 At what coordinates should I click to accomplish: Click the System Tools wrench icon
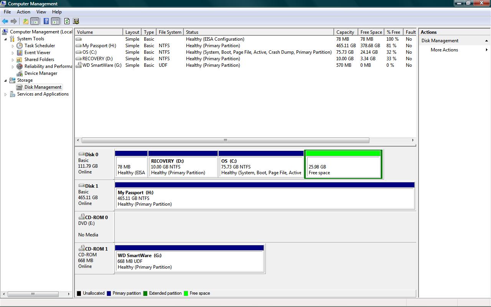tap(12, 39)
